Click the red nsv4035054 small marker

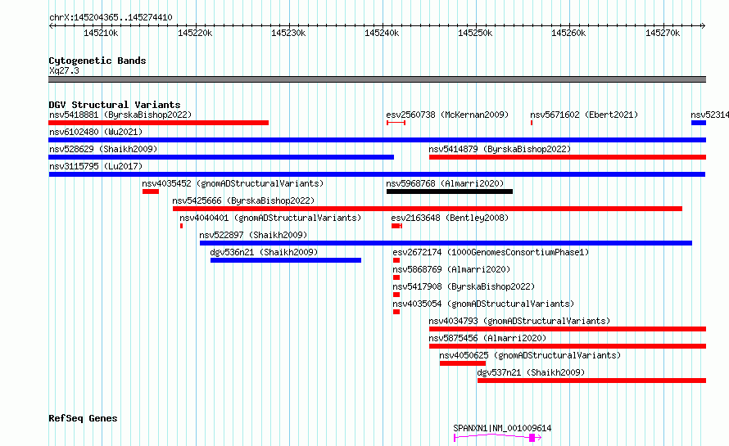396,312
